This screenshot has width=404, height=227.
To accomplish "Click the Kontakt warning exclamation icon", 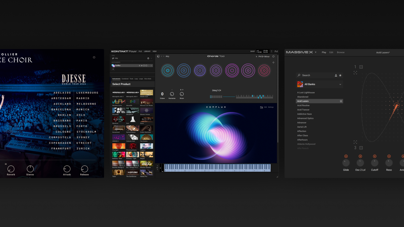I will coord(272,52).
